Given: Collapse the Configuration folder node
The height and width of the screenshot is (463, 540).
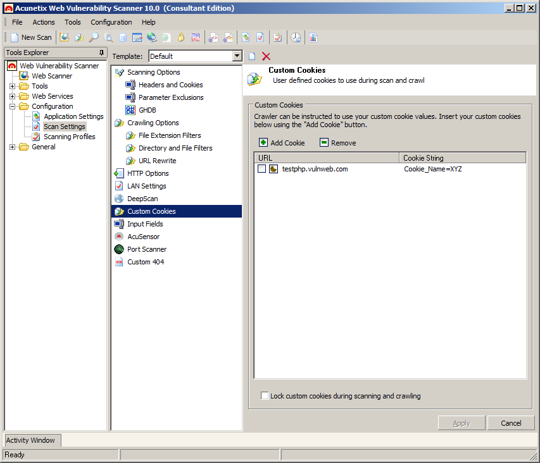Looking at the screenshot, I should [x=13, y=107].
